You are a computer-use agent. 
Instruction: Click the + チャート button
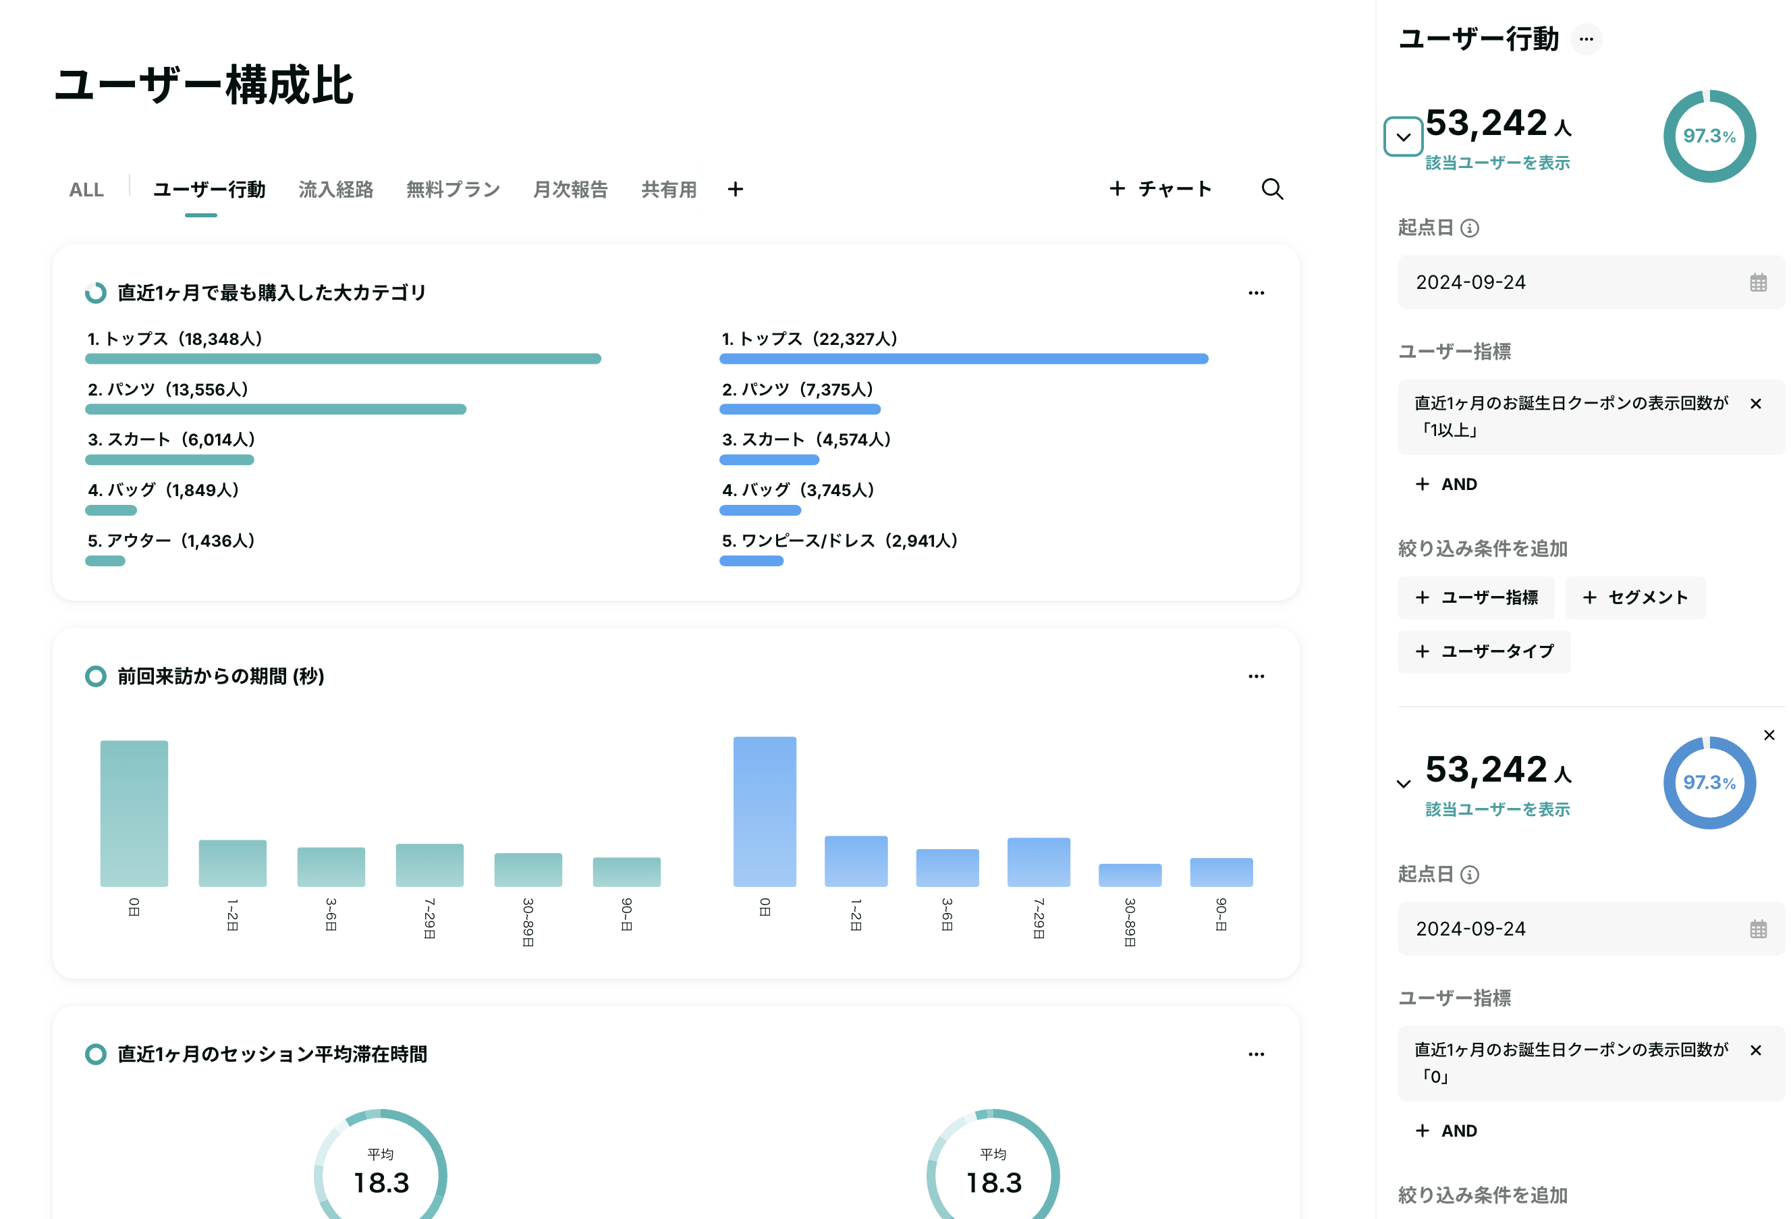1160,189
